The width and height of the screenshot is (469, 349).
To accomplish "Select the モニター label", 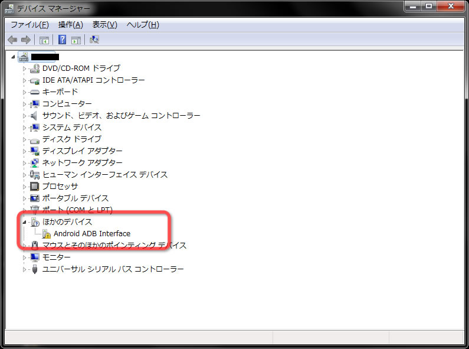I will pos(56,257).
